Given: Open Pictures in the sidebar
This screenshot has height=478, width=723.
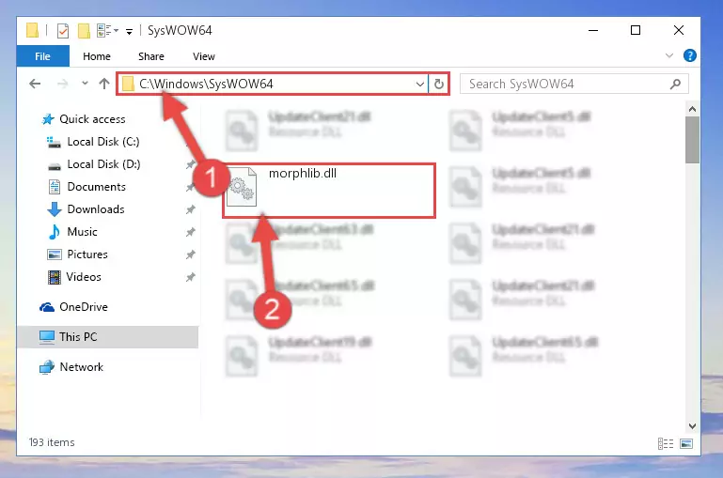Looking at the screenshot, I should (x=77, y=254).
